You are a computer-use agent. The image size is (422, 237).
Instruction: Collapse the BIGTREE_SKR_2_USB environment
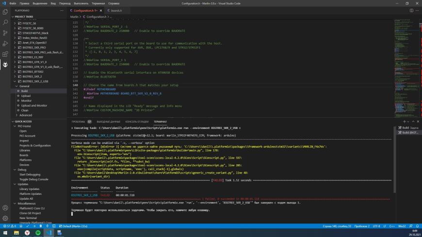(x=15, y=81)
